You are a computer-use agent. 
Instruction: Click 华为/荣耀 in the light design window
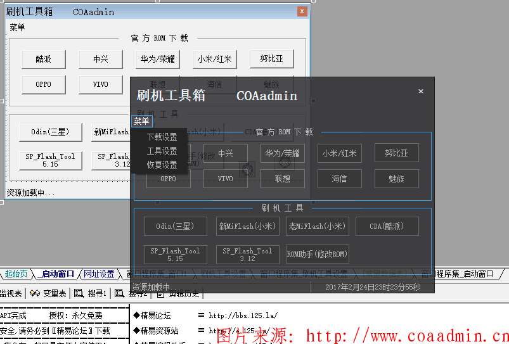(158, 59)
